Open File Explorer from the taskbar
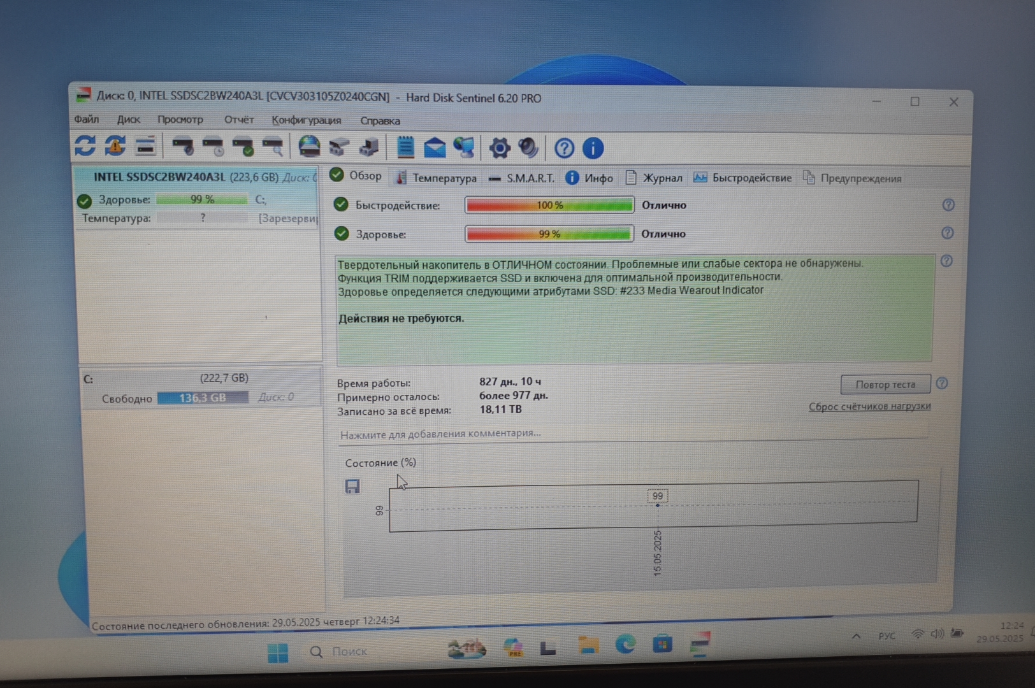Screen dimensions: 1035x688 (x=588, y=646)
